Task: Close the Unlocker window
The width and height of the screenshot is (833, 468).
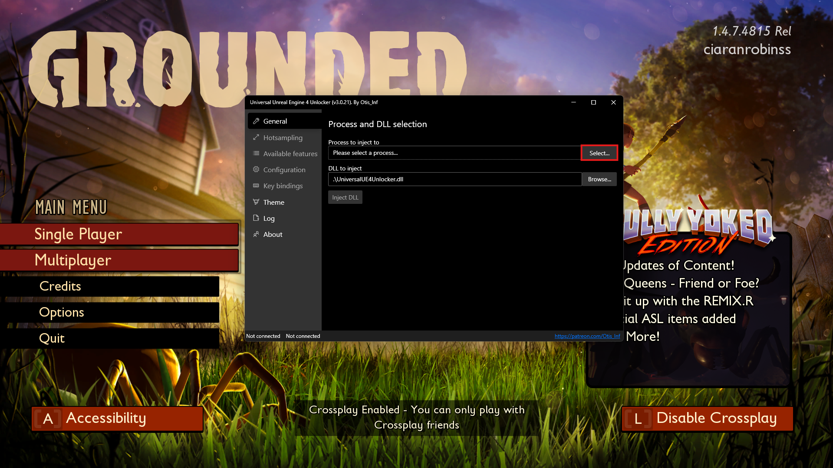Action: (613, 102)
